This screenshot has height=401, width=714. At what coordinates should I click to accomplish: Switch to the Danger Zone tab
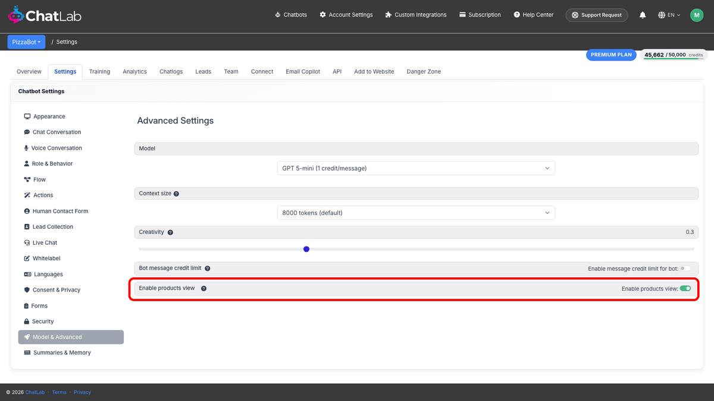click(x=424, y=71)
